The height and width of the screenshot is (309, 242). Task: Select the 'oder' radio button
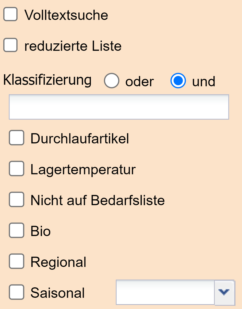[x=112, y=81]
